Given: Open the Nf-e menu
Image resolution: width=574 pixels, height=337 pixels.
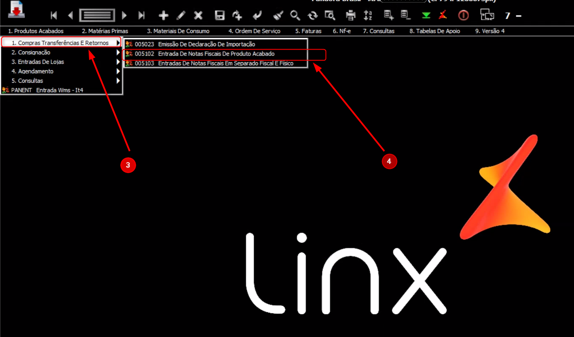Looking at the screenshot, I should click(342, 31).
